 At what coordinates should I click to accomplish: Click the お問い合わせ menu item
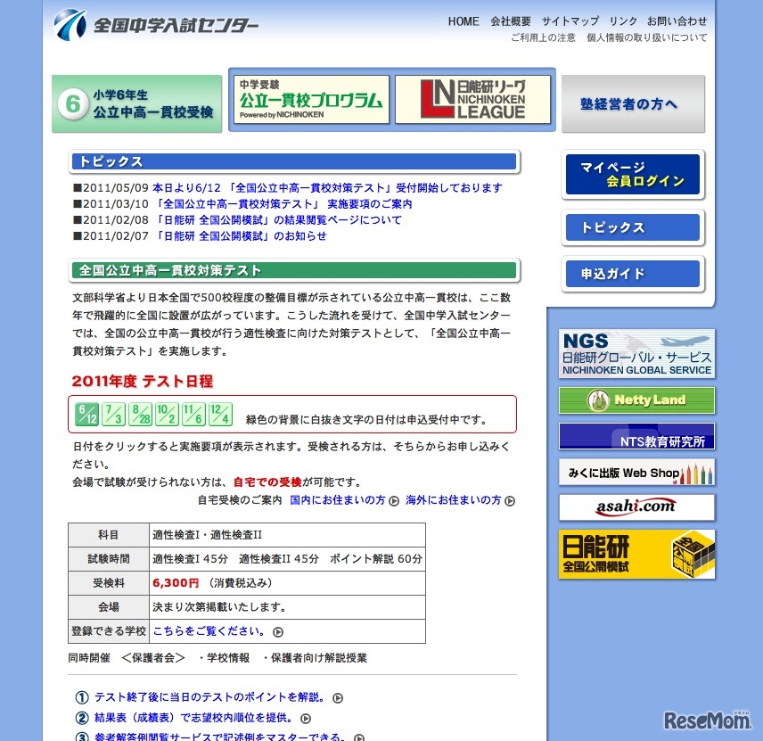(x=675, y=21)
